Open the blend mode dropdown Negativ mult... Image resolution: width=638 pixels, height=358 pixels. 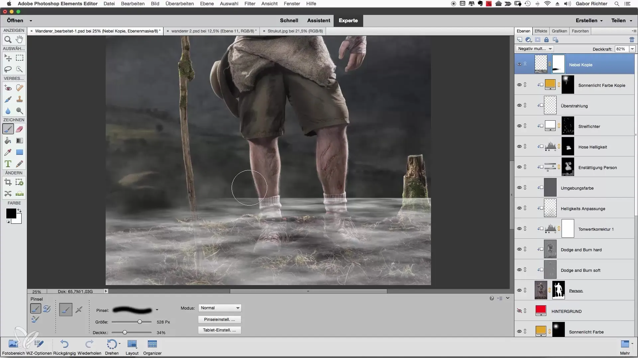point(535,49)
